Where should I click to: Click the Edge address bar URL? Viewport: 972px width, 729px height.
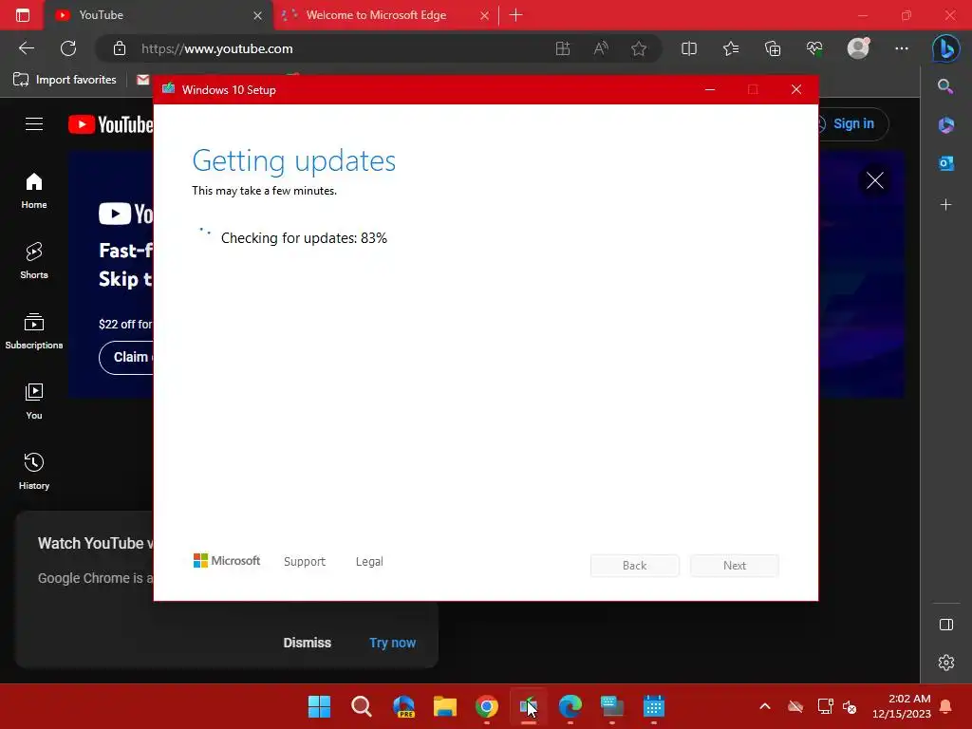coord(217,48)
